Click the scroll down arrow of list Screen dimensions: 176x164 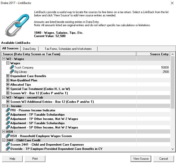pyautogui.click(x=172, y=149)
